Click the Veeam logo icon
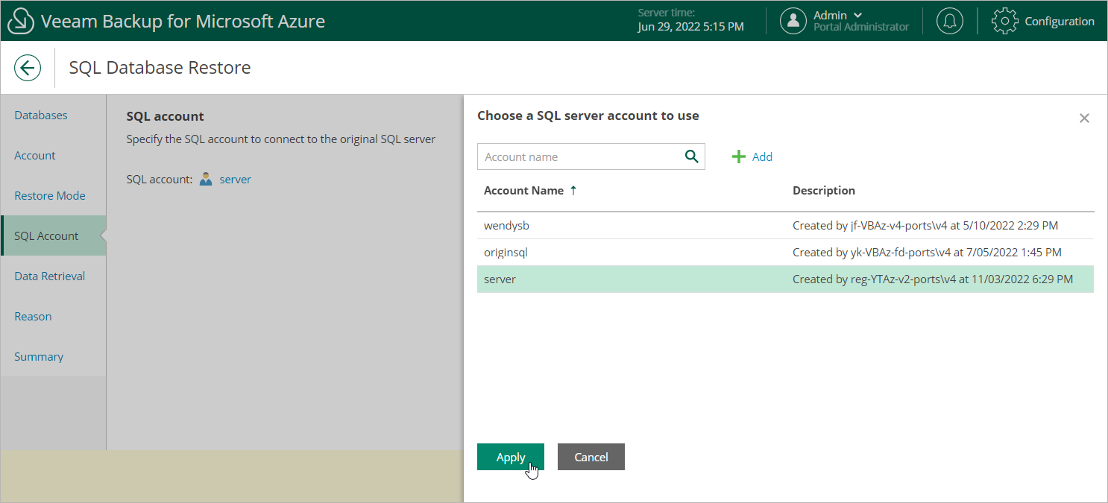This screenshot has width=1108, height=503. 20,21
